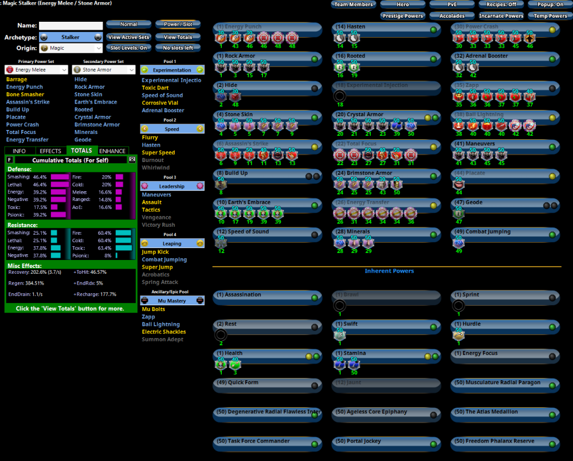Click the Speed of Sound enhancement slot

[221, 242]
